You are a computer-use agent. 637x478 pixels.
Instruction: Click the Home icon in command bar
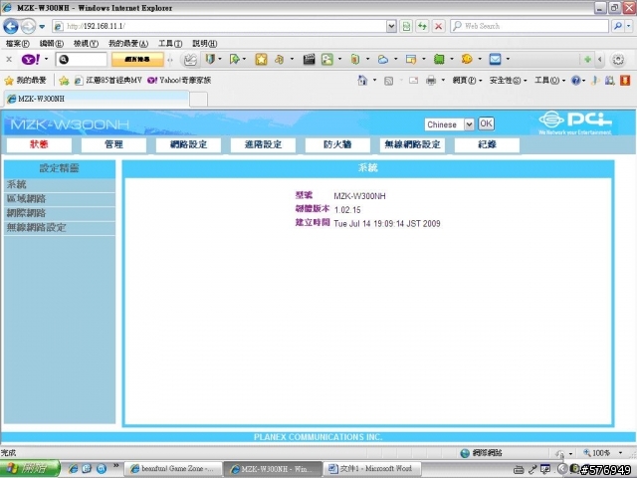click(362, 81)
